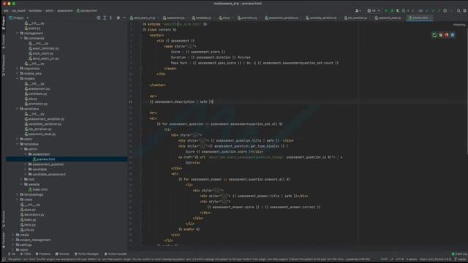Open the Favorites side tab

coord(3,240)
